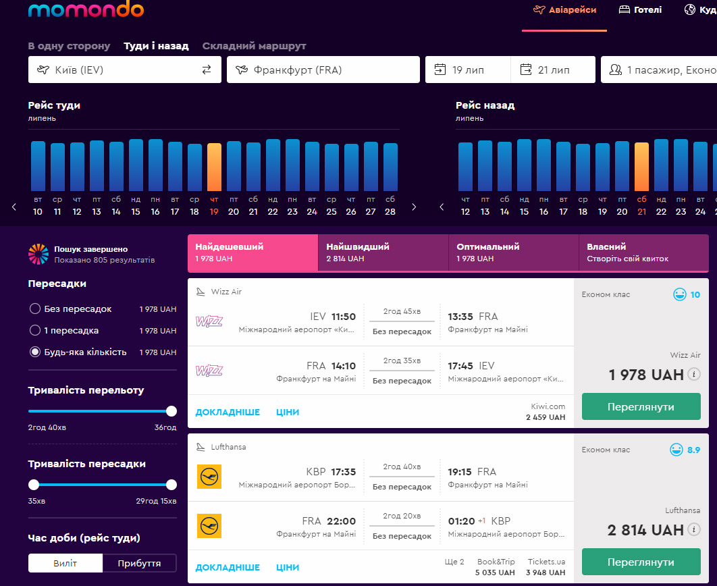Open passengers and class selector
Image resolution: width=717 pixels, height=586 pixels.
pos(659,70)
